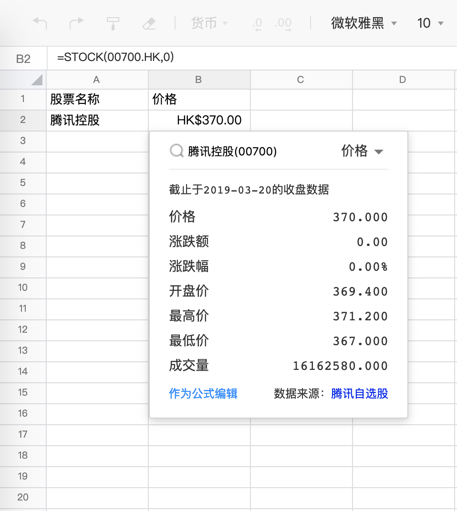This screenshot has width=457, height=511.
Task: Click the 涨跌额 0.00 row
Action: pyautogui.click(x=278, y=242)
